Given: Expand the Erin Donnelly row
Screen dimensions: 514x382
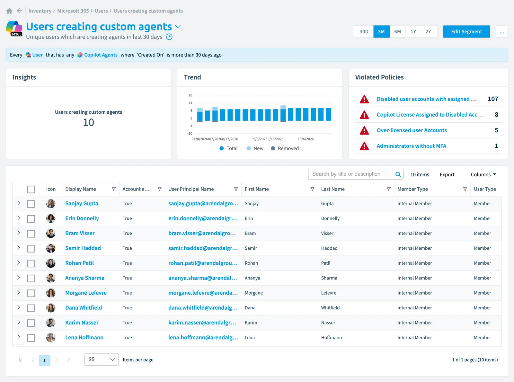Looking at the screenshot, I should pyautogui.click(x=19, y=218).
